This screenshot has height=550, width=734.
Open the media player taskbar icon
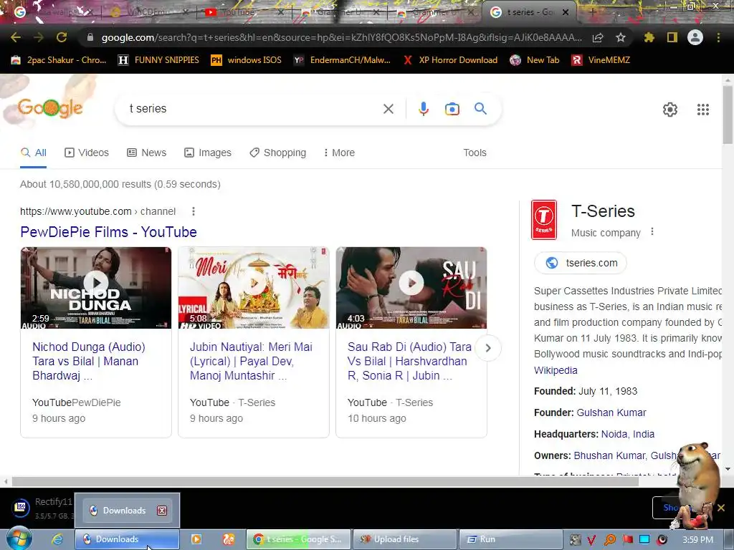[x=196, y=539]
